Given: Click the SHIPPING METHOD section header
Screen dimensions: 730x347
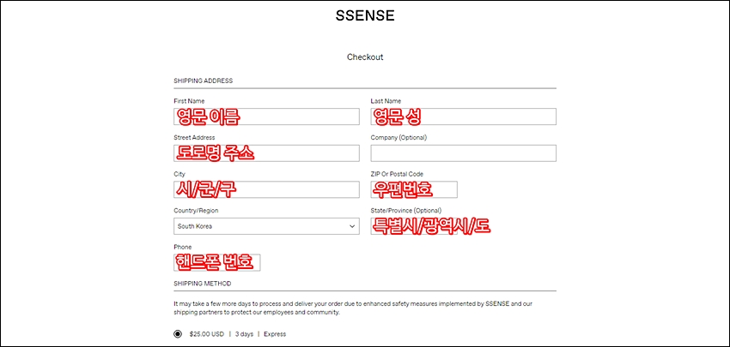Looking at the screenshot, I should pos(203,284).
